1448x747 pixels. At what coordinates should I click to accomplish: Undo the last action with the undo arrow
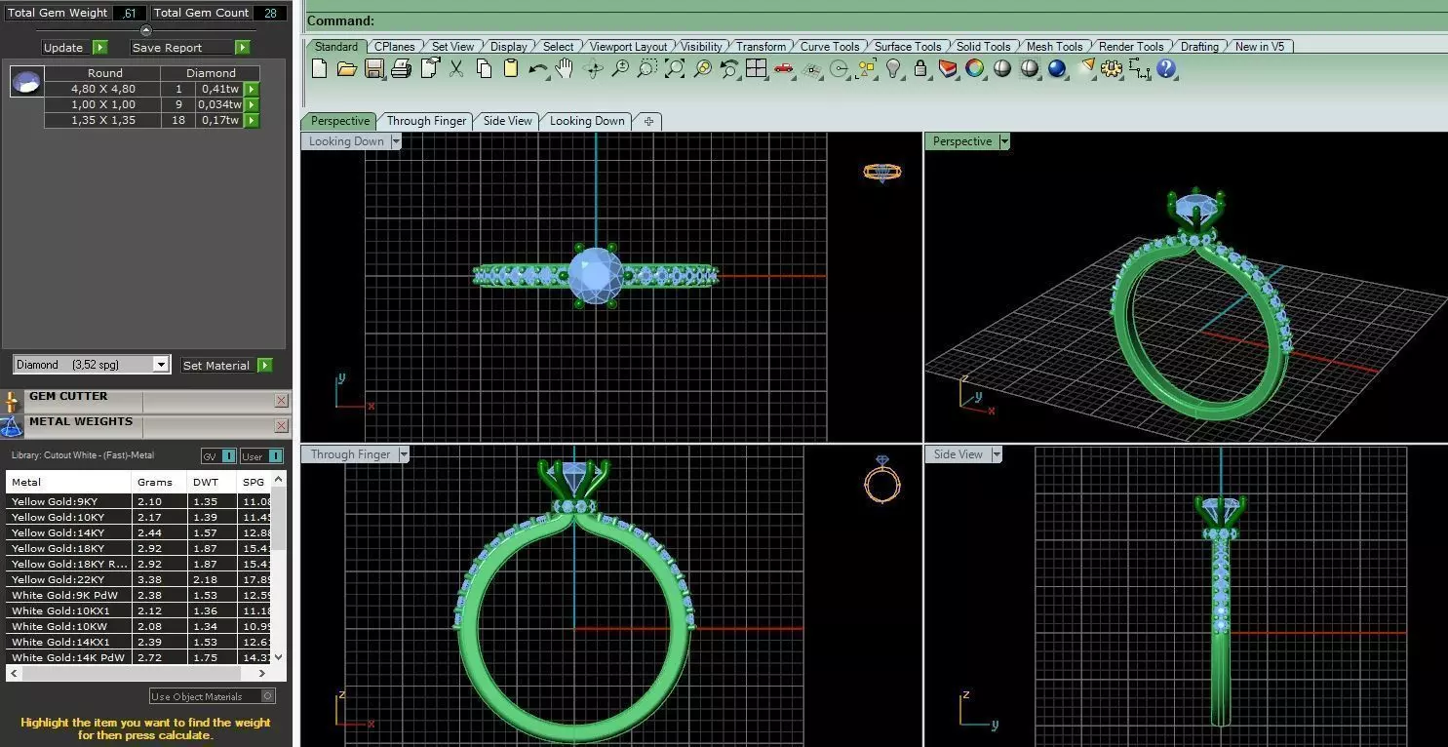538,68
